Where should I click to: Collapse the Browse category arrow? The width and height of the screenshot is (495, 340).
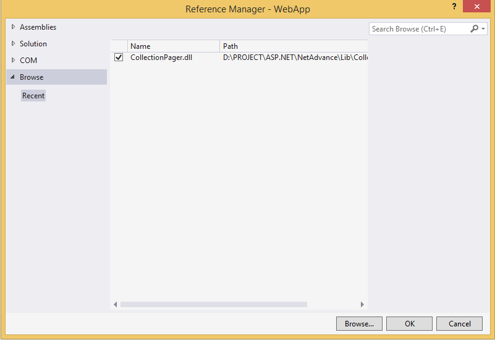12,77
